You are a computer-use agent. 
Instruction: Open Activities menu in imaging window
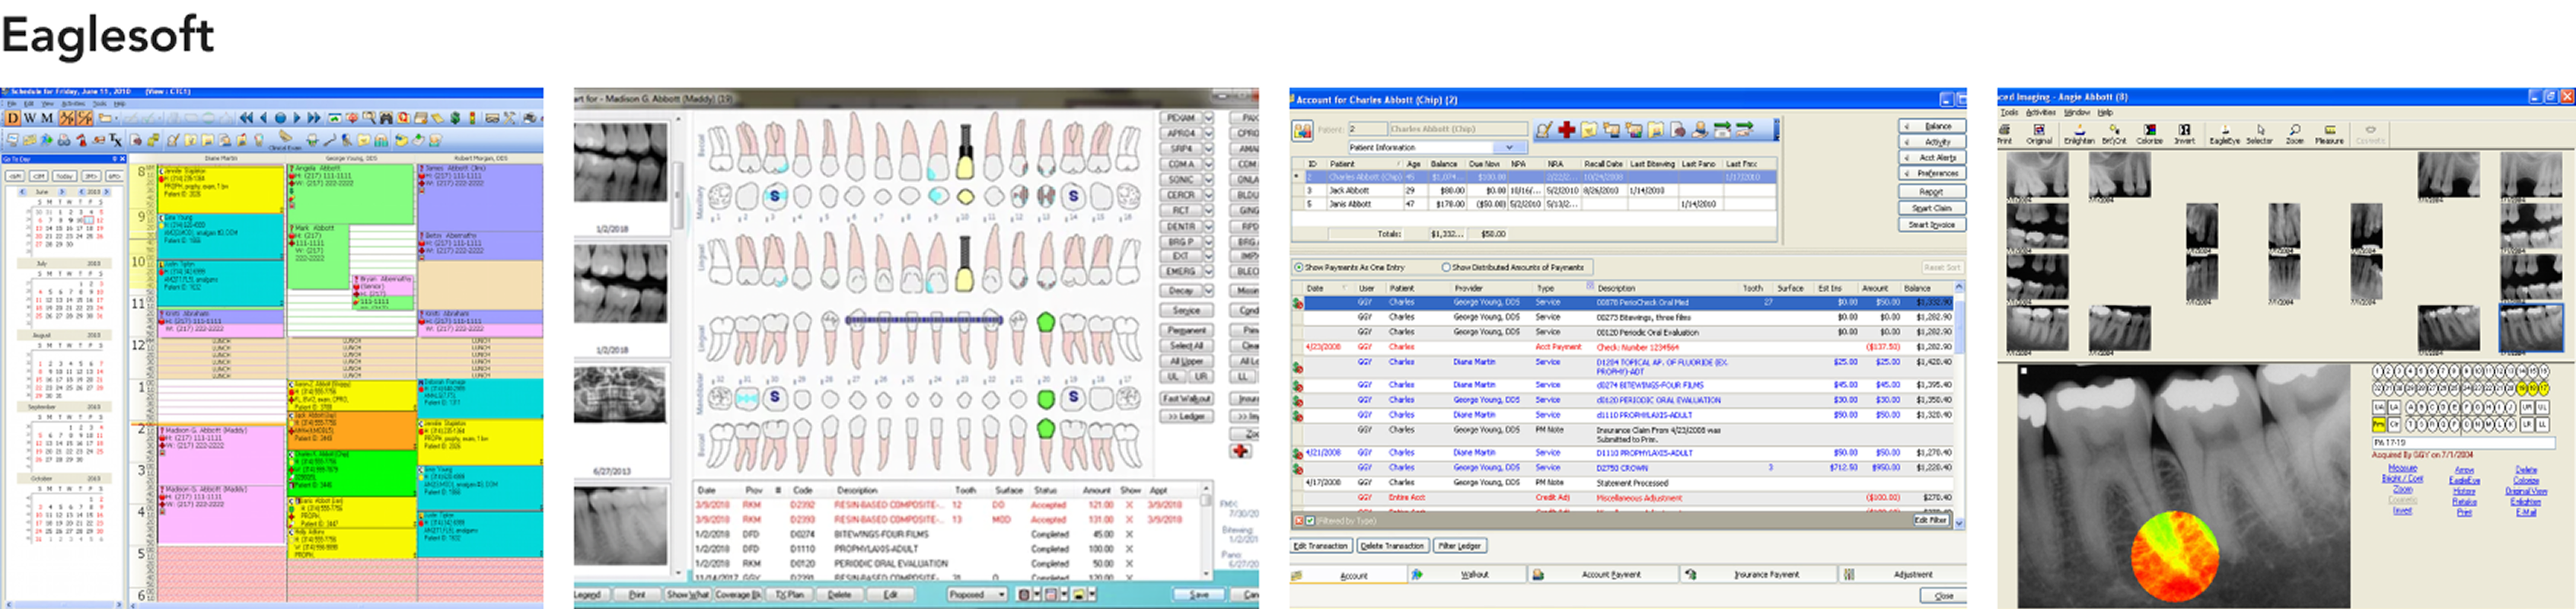click(x=2040, y=113)
